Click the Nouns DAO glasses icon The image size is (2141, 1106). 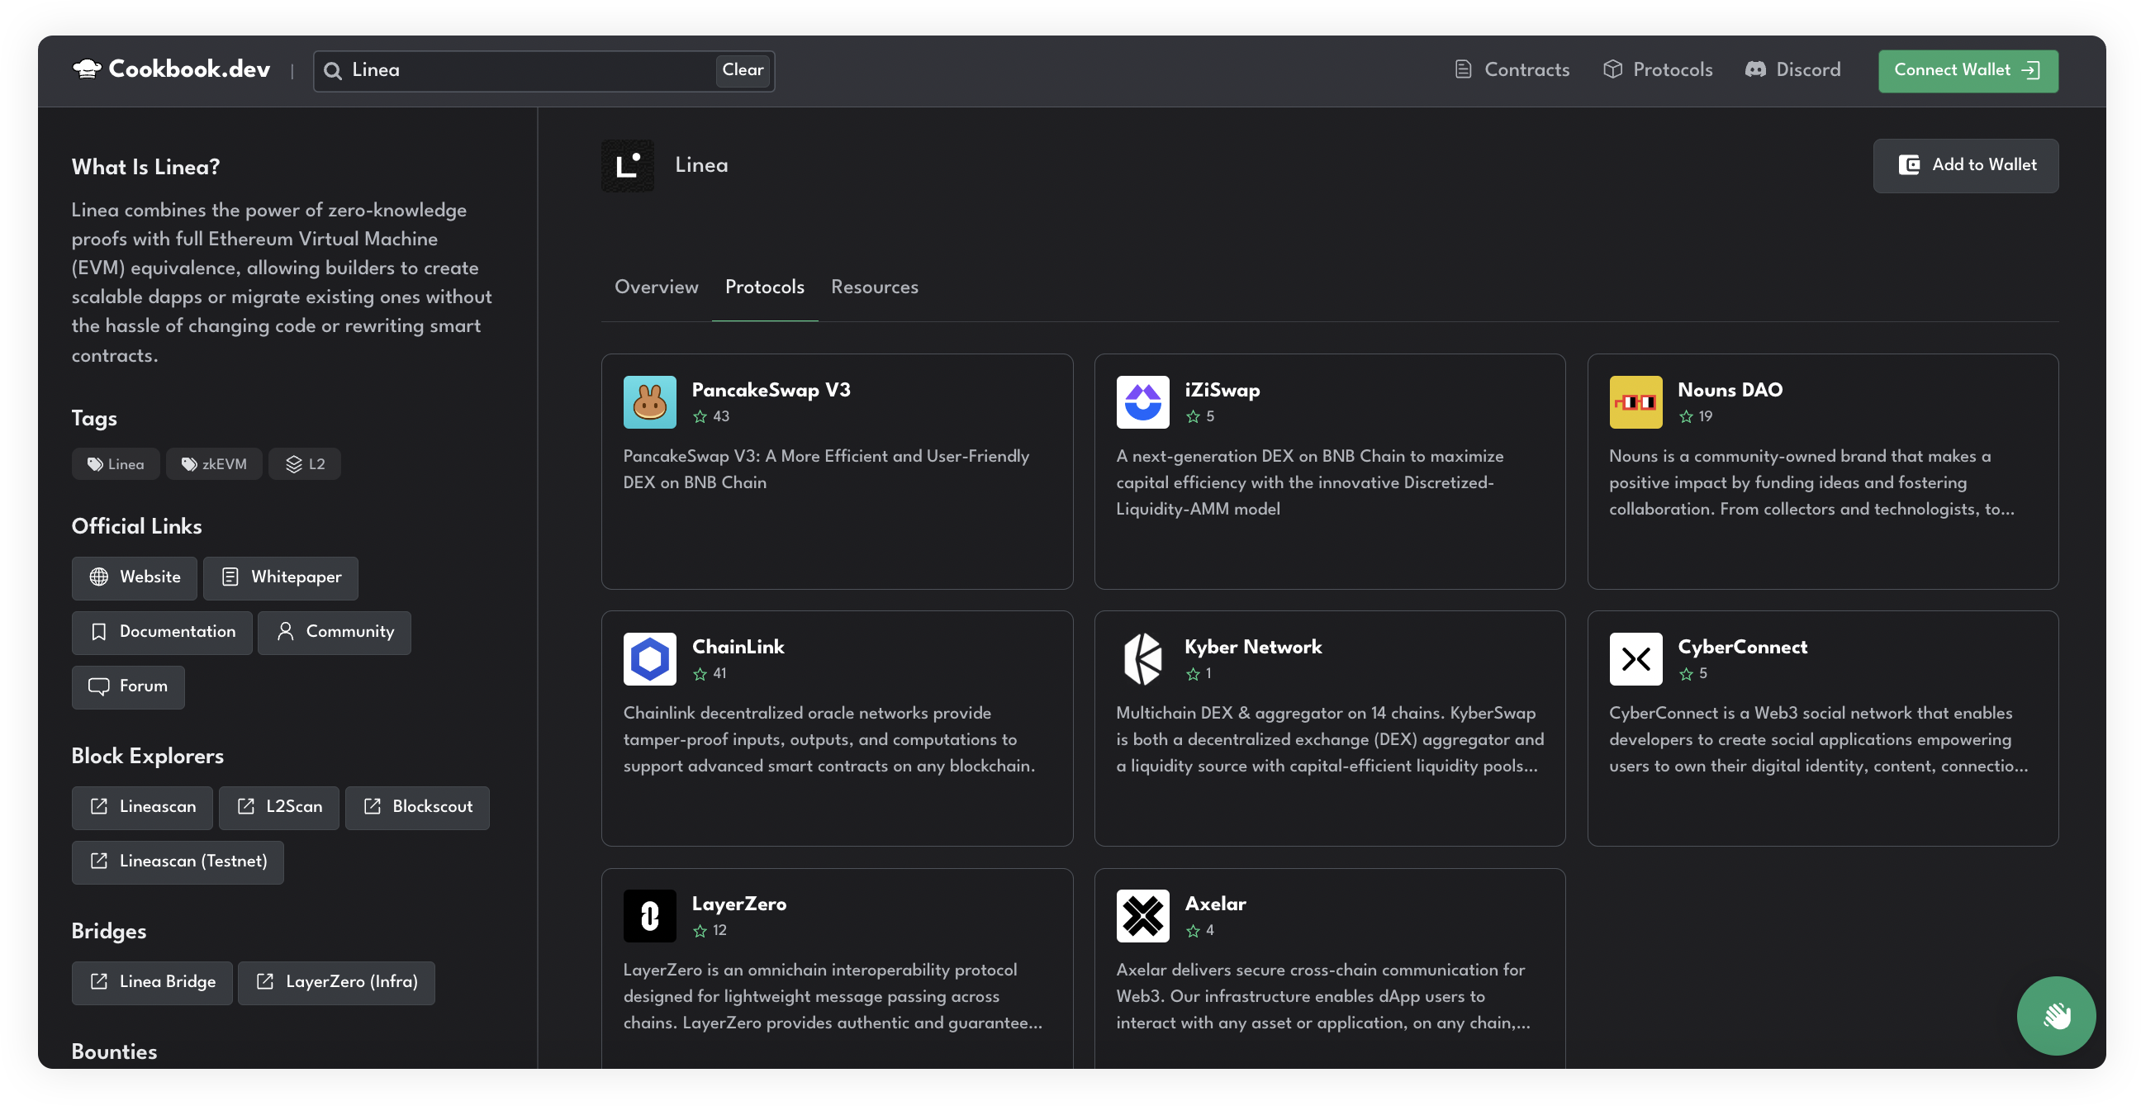[x=1635, y=402]
